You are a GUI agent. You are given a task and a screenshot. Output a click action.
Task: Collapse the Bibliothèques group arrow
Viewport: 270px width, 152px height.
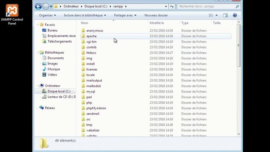tap(38, 52)
